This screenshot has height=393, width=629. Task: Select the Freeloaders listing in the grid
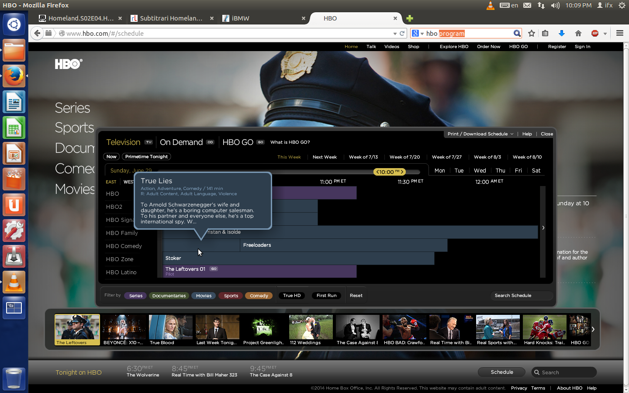coord(344,245)
